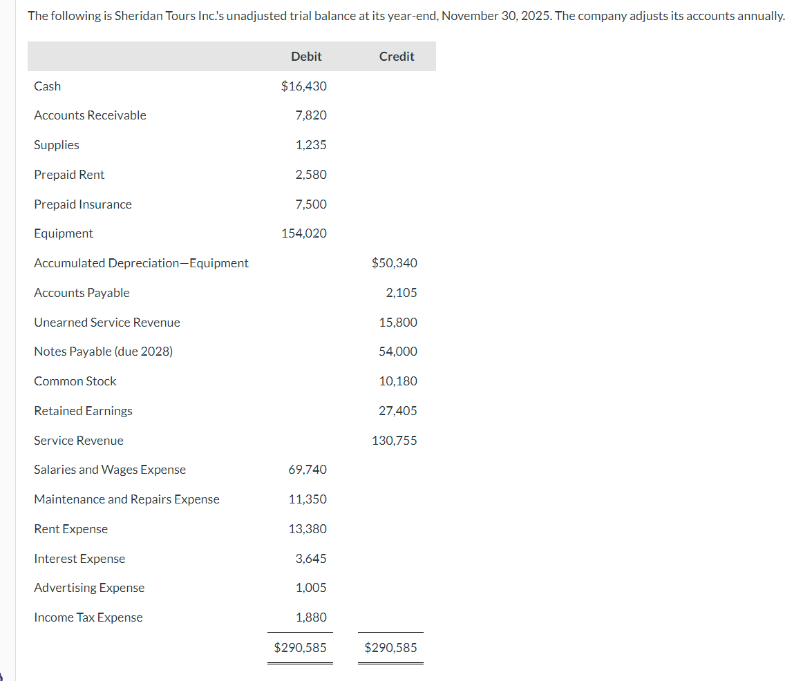Click the Income Tax Expense label
803x681 pixels.
tap(88, 617)
